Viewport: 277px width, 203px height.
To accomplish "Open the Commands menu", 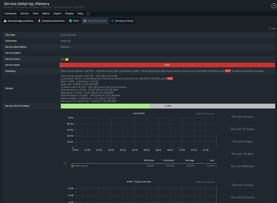I will tap(10, 13).
